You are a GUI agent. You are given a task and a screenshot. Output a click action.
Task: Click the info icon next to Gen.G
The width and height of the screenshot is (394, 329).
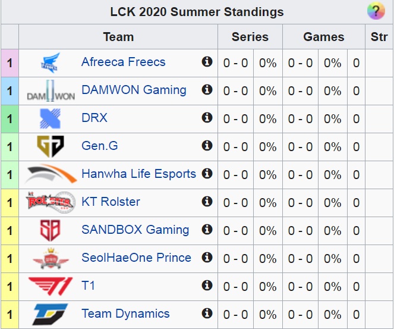coord(207,145)
